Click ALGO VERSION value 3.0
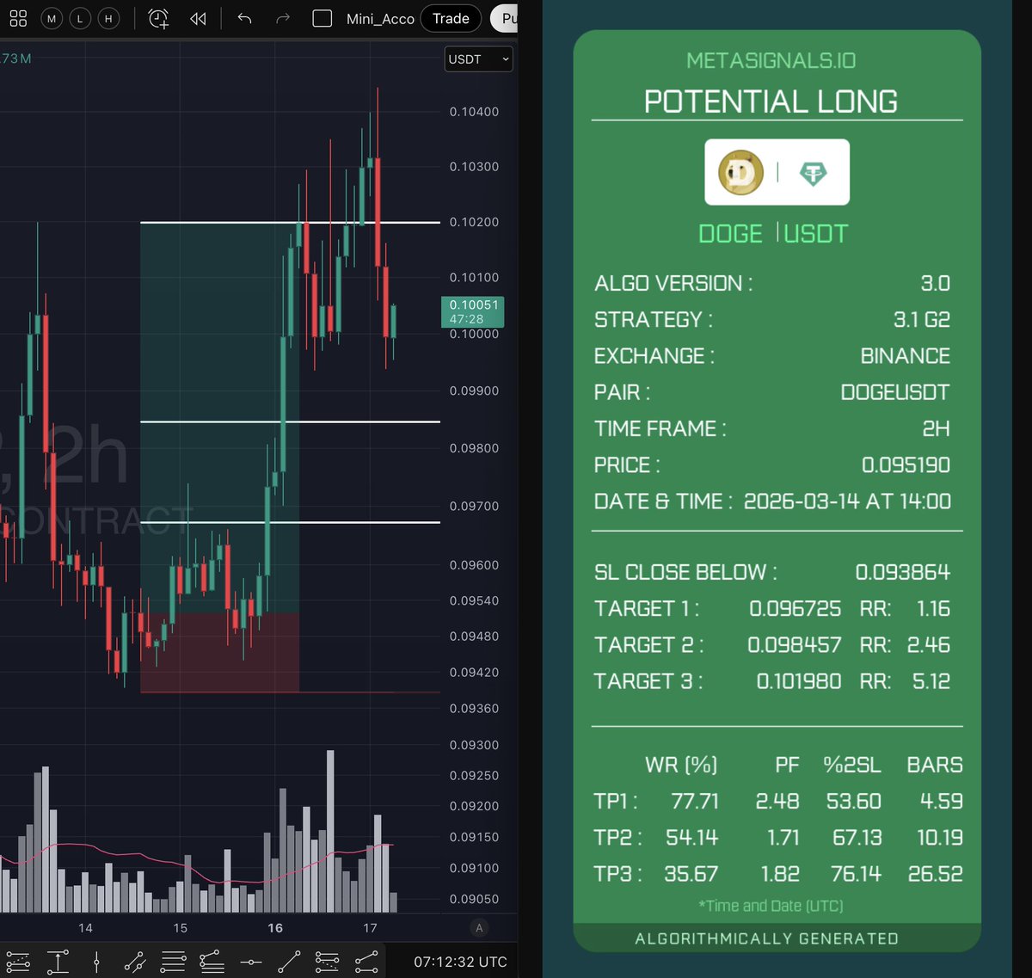1032x978 pixels. tap(935, 283)
